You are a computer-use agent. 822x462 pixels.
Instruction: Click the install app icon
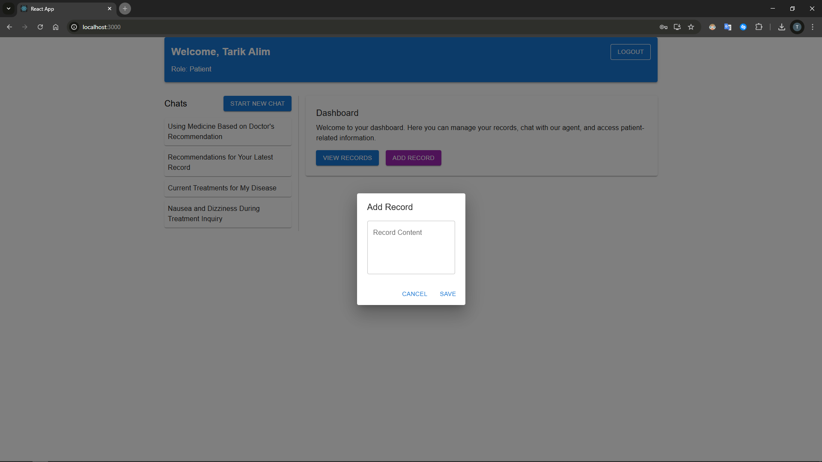click(677, 27)
